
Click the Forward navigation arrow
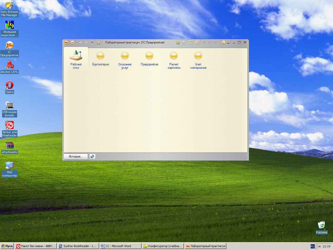tap(86, 42)
